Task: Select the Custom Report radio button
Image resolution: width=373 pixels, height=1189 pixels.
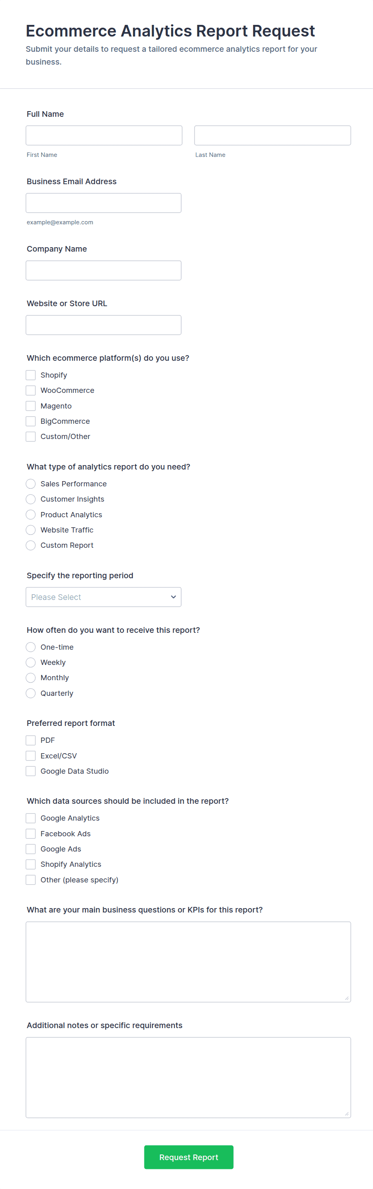Action: pyautogui.click(x=31, y=545)
